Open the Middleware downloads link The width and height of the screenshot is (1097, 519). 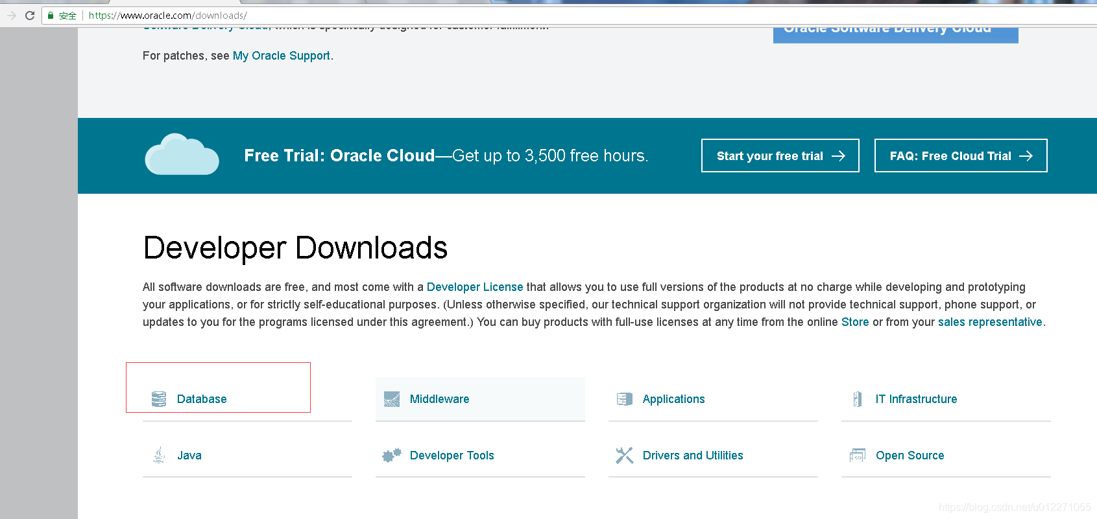[439, 399]
